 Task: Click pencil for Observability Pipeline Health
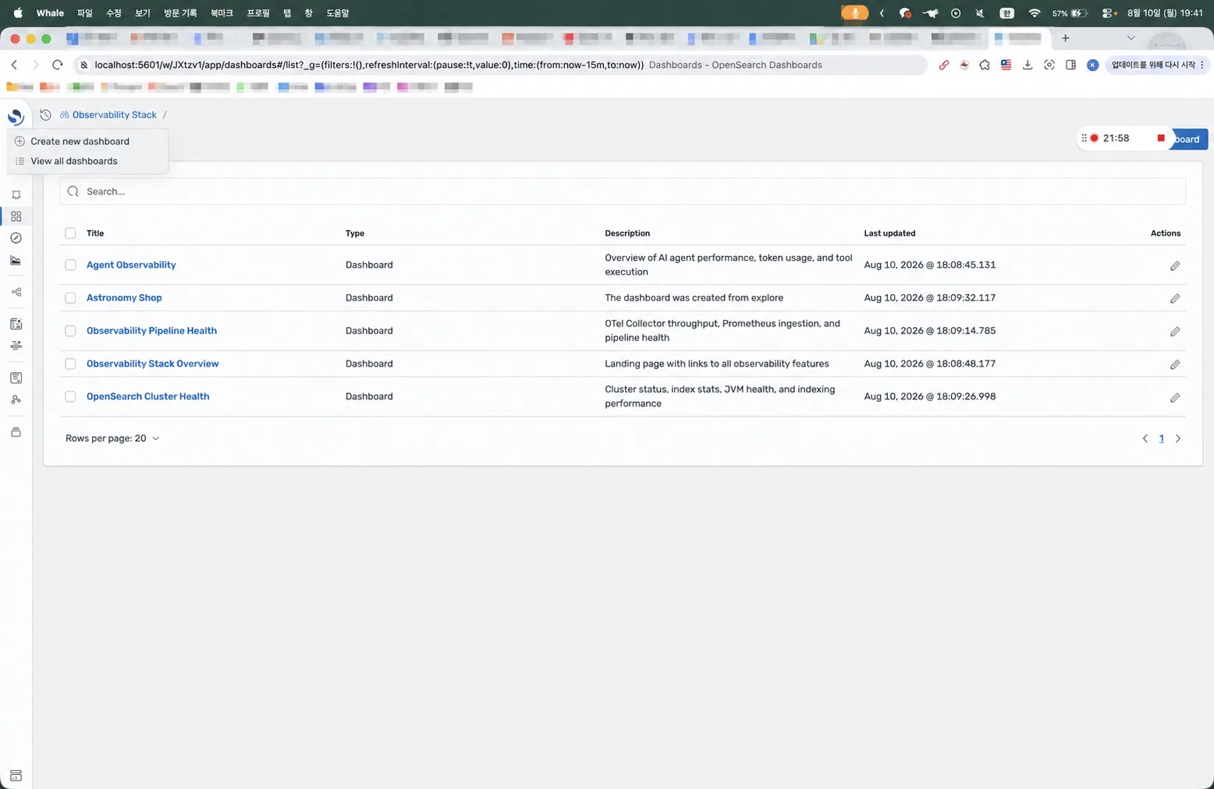coord(1174,331)
